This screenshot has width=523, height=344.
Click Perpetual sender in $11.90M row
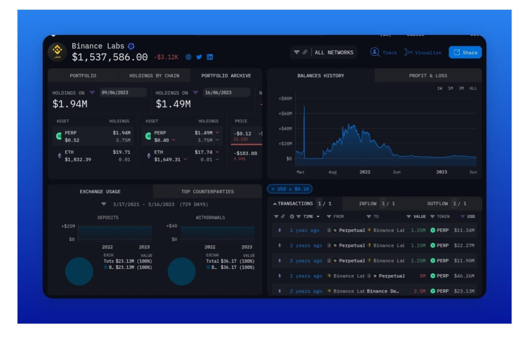(352, 261)
